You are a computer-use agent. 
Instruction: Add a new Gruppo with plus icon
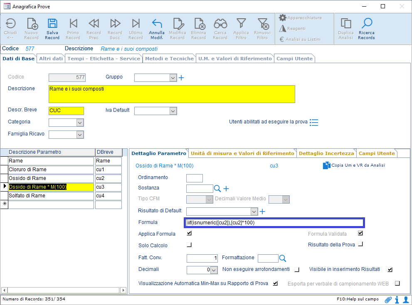tap(181, 78)
